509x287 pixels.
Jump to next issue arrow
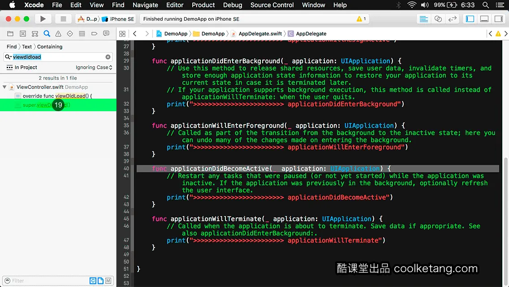point(506,34)
